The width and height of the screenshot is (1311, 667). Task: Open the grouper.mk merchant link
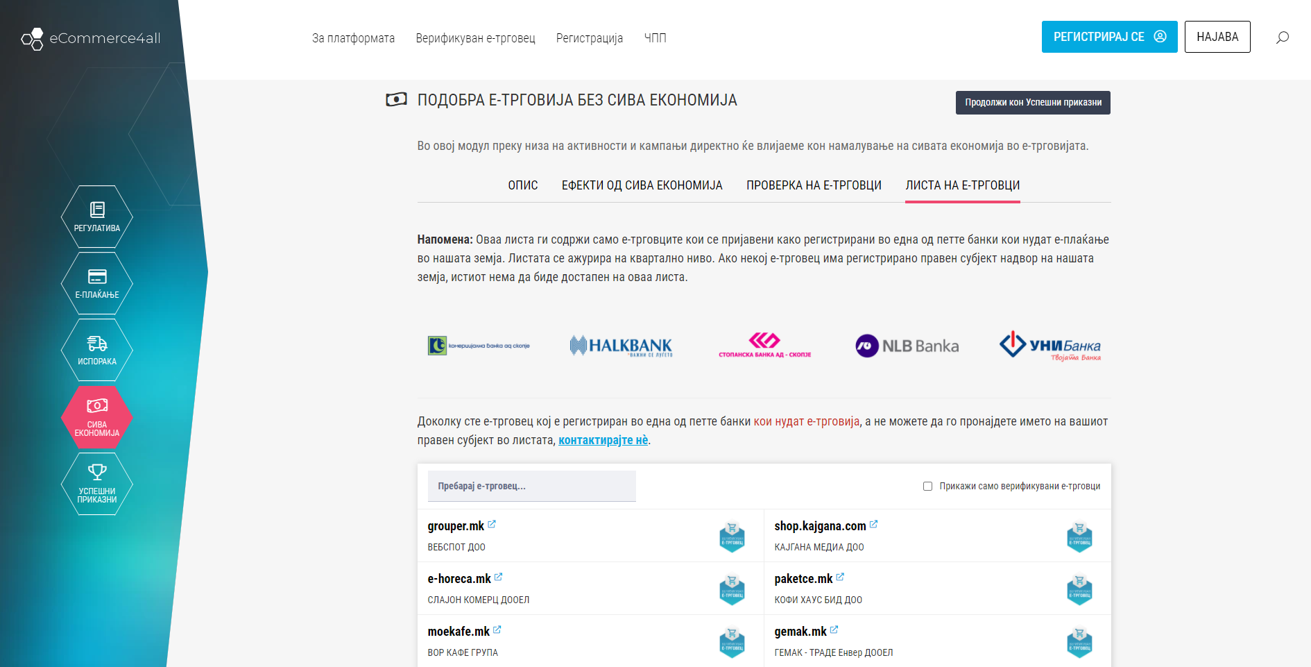tap(456, 526)
